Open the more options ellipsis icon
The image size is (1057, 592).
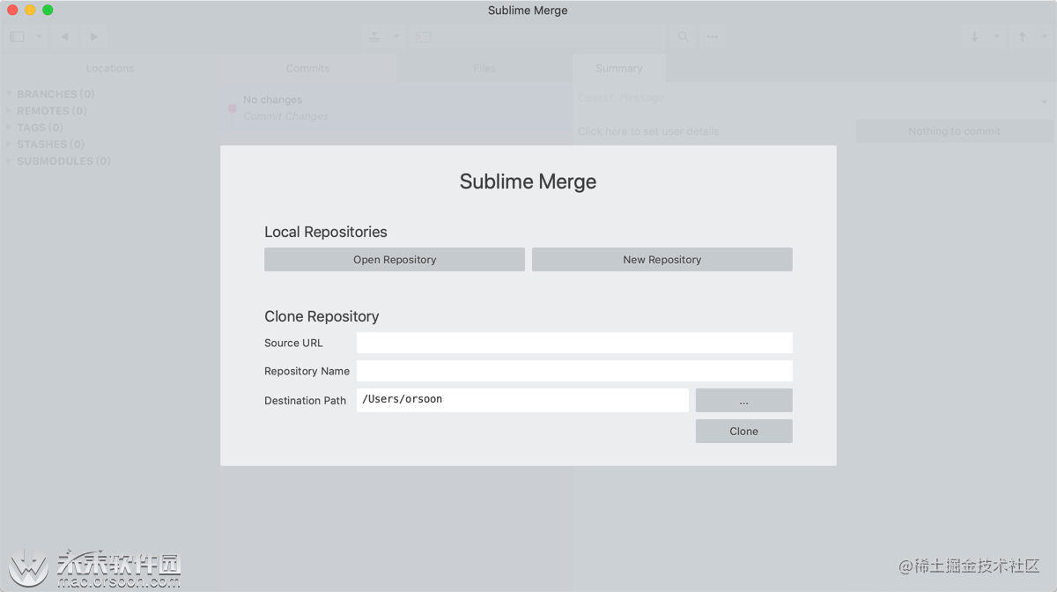coord(712,37)
